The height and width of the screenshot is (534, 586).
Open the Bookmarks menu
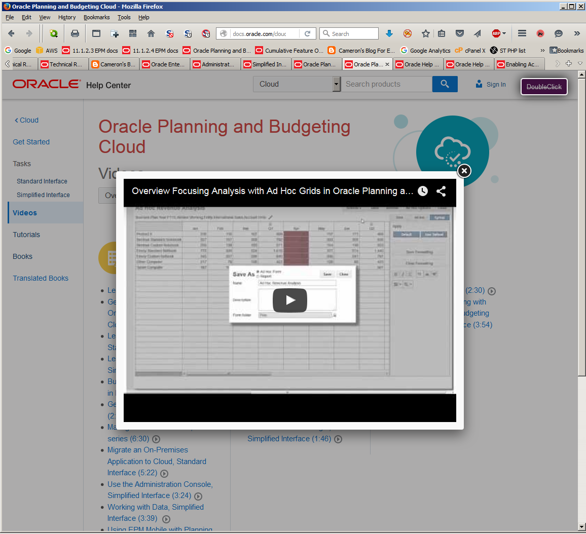96,17
